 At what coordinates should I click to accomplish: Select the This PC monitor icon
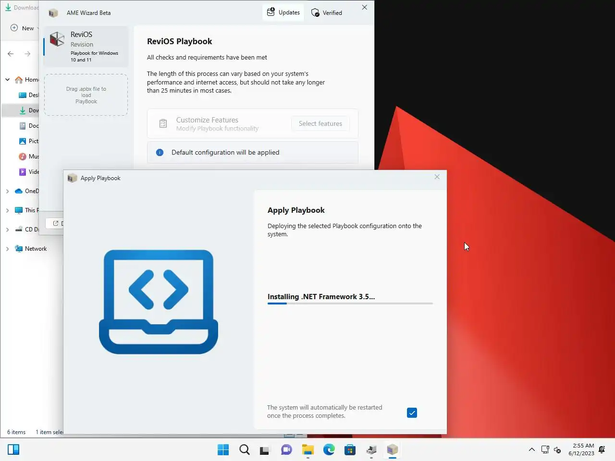coord(19,210)
